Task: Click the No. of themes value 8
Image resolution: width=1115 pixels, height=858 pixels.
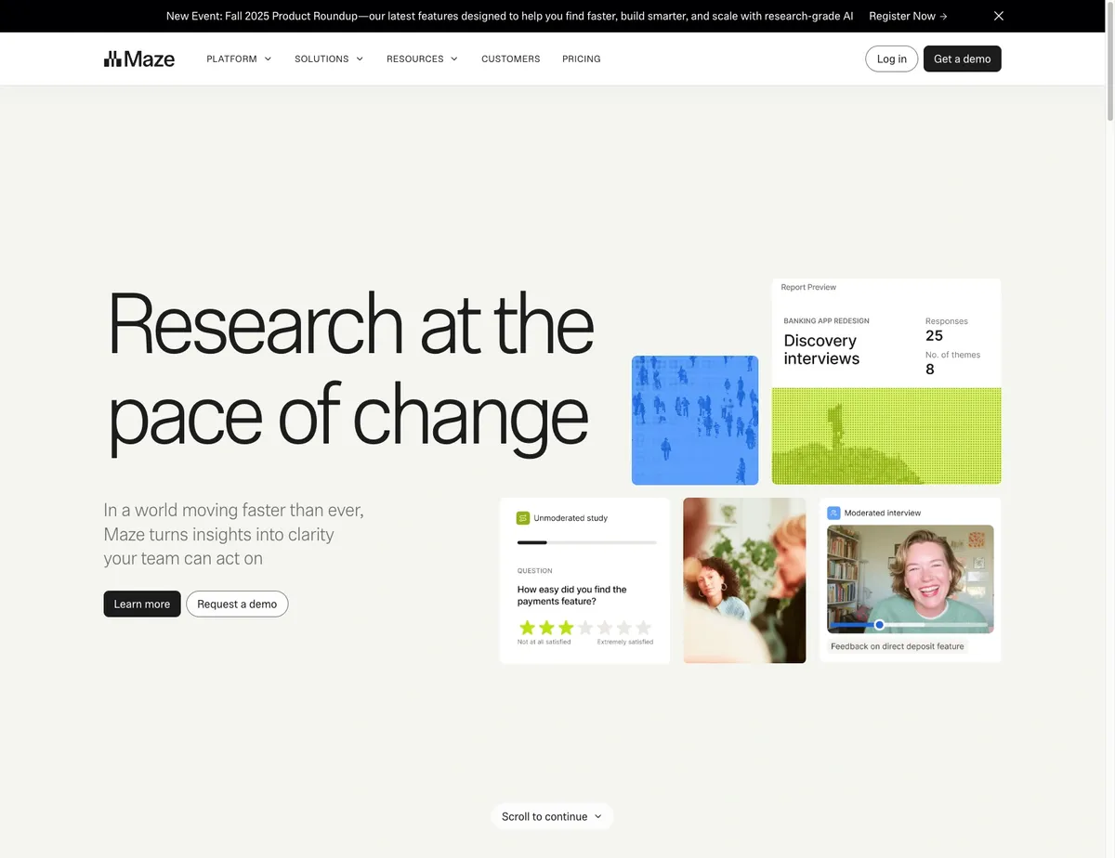Action: coord(930,370)
